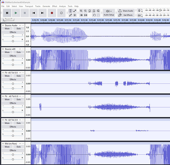Toggle the Loop playback button
Screen dimensions: 170x165
62,13
